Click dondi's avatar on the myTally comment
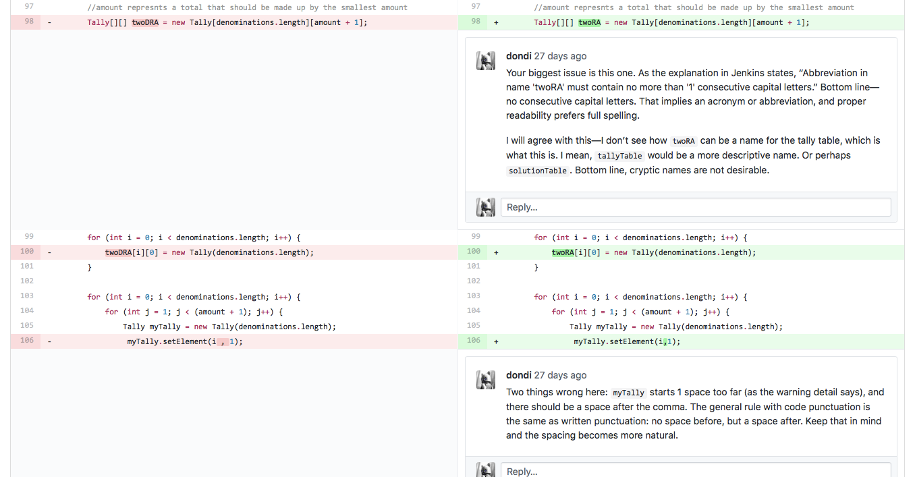The height and width of the screenshot is (477, 915). click(486, 380)
